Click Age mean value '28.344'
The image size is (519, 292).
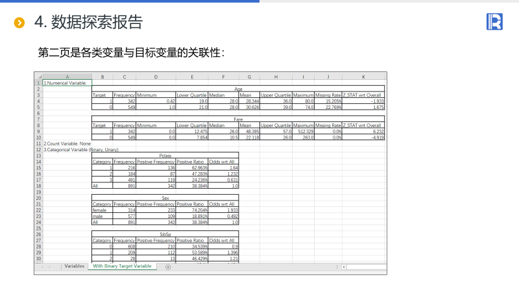click(249, 101)
